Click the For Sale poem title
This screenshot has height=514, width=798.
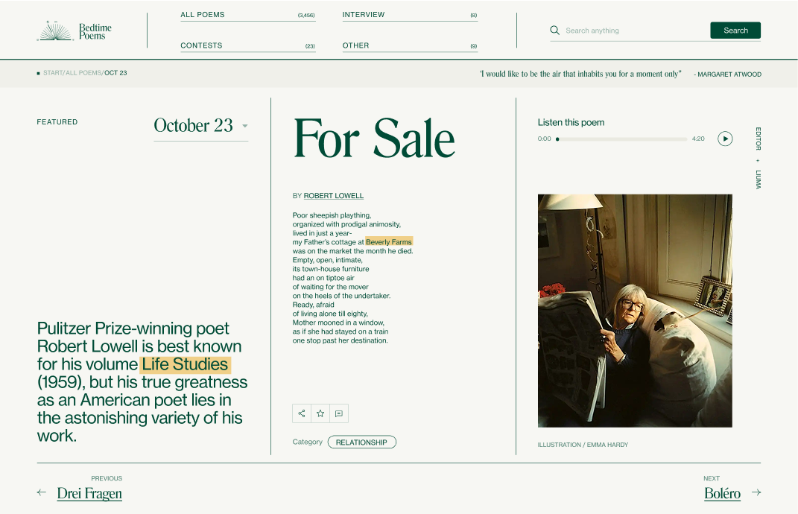tap(374, 139)
